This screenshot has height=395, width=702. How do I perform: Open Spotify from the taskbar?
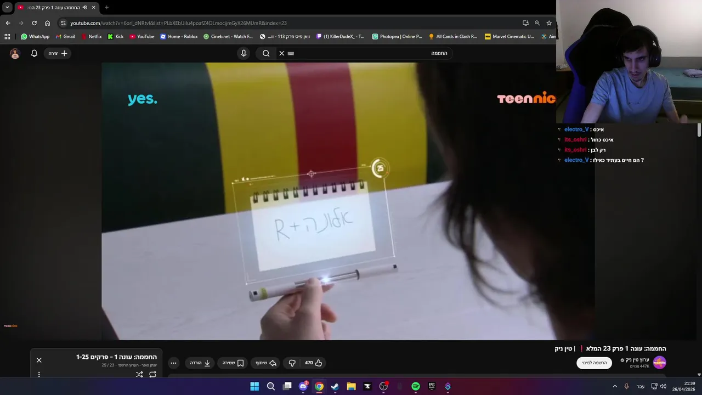pyautogui.click(x=416, y=386)
